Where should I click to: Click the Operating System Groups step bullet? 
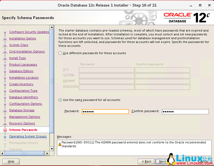pos(5,137)
